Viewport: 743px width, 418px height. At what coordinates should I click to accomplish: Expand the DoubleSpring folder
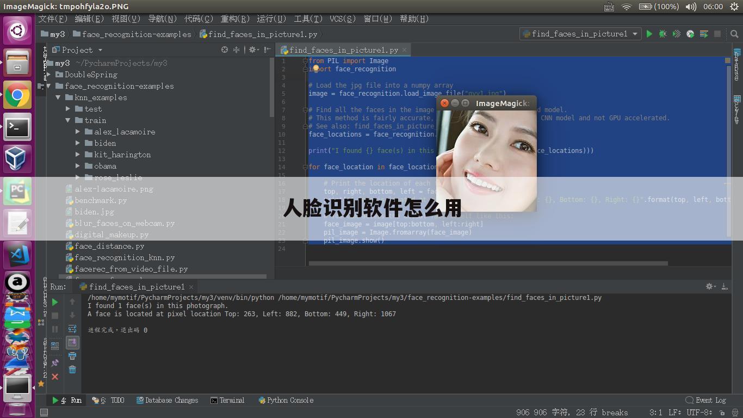49,75
